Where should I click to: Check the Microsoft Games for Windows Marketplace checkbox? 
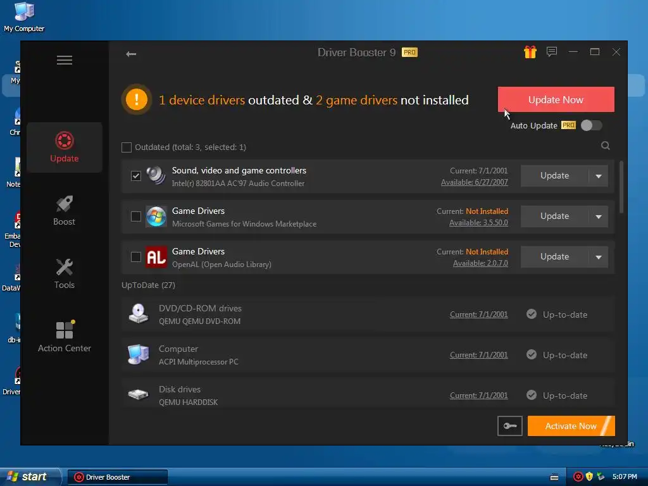pyautogui.click(x=135, y=216)
